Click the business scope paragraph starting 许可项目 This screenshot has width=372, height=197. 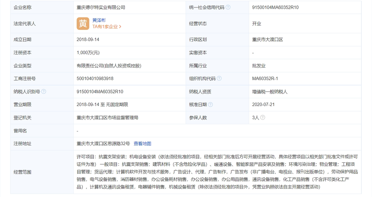coord(217,172)
